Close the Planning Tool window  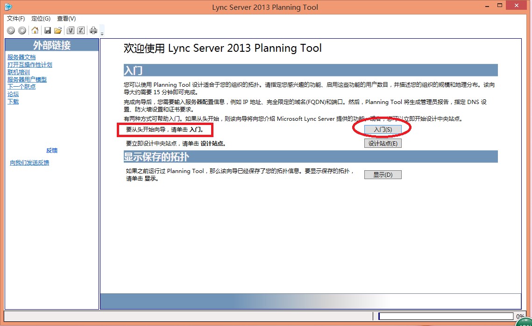(x=517, y=6)
